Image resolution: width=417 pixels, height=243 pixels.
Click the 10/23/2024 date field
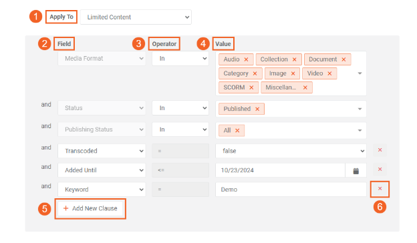[x=280, y=170]
